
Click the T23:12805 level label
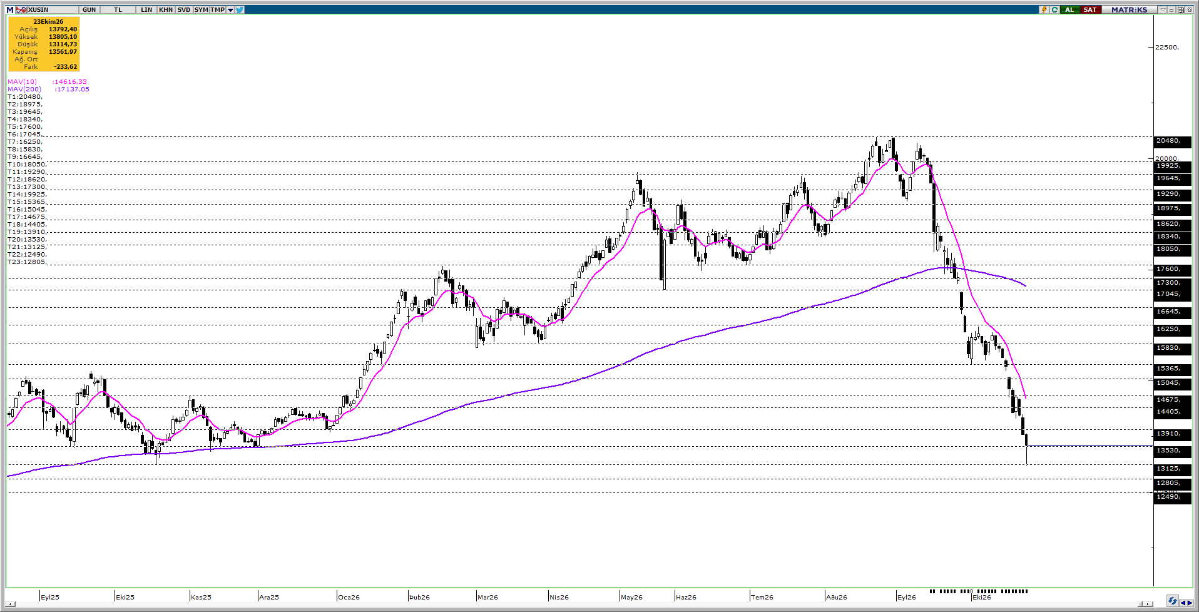(26, 262)
